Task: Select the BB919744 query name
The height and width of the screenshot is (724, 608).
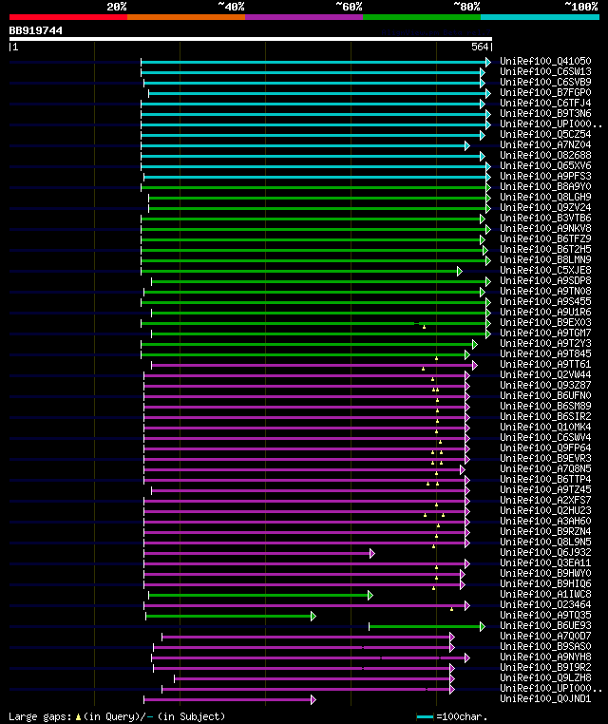Action: point(35,30)
